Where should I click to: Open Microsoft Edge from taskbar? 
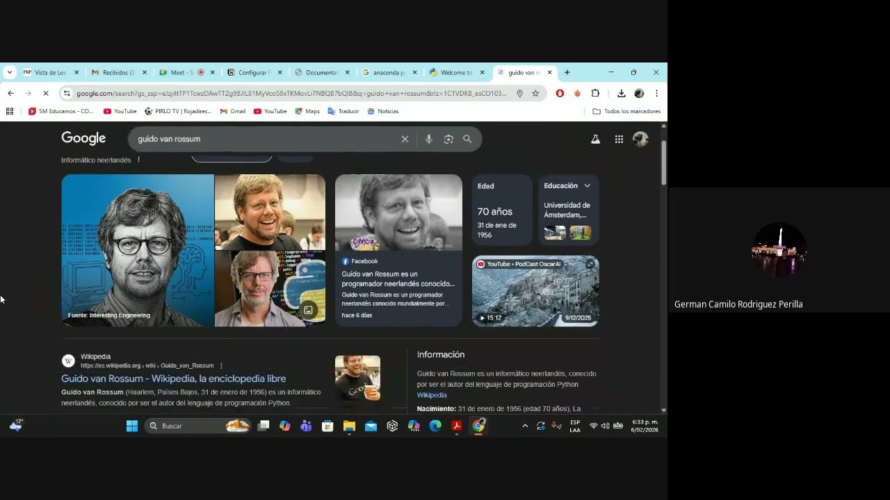435,426
